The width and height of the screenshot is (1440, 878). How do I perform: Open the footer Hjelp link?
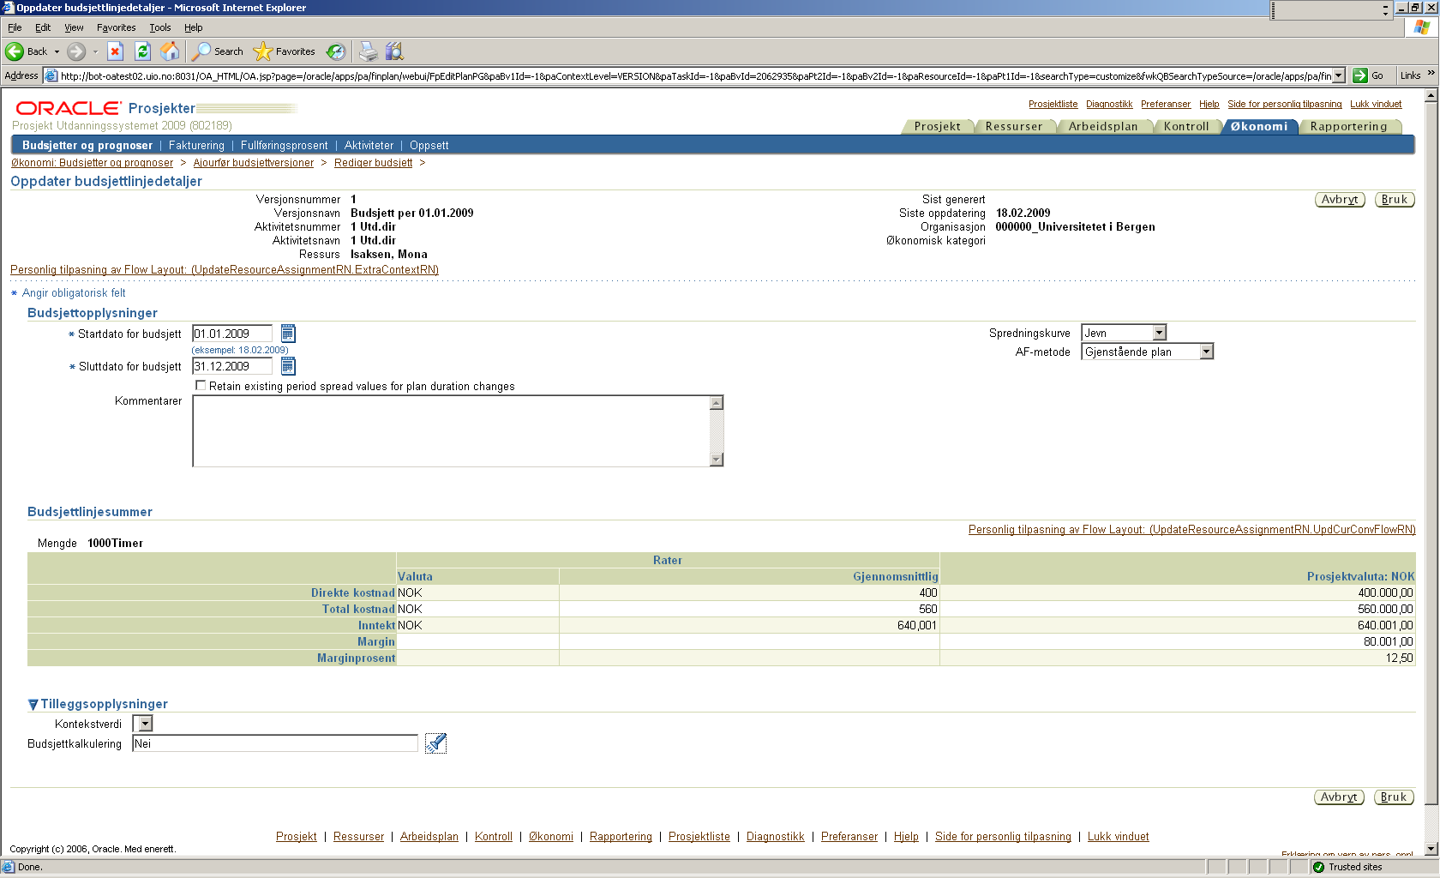coord(906,837)
